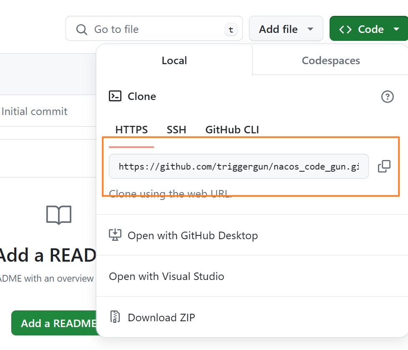Click the open book README icon
The height and width of the screenshot is (350, 408).
click(59, 215)
